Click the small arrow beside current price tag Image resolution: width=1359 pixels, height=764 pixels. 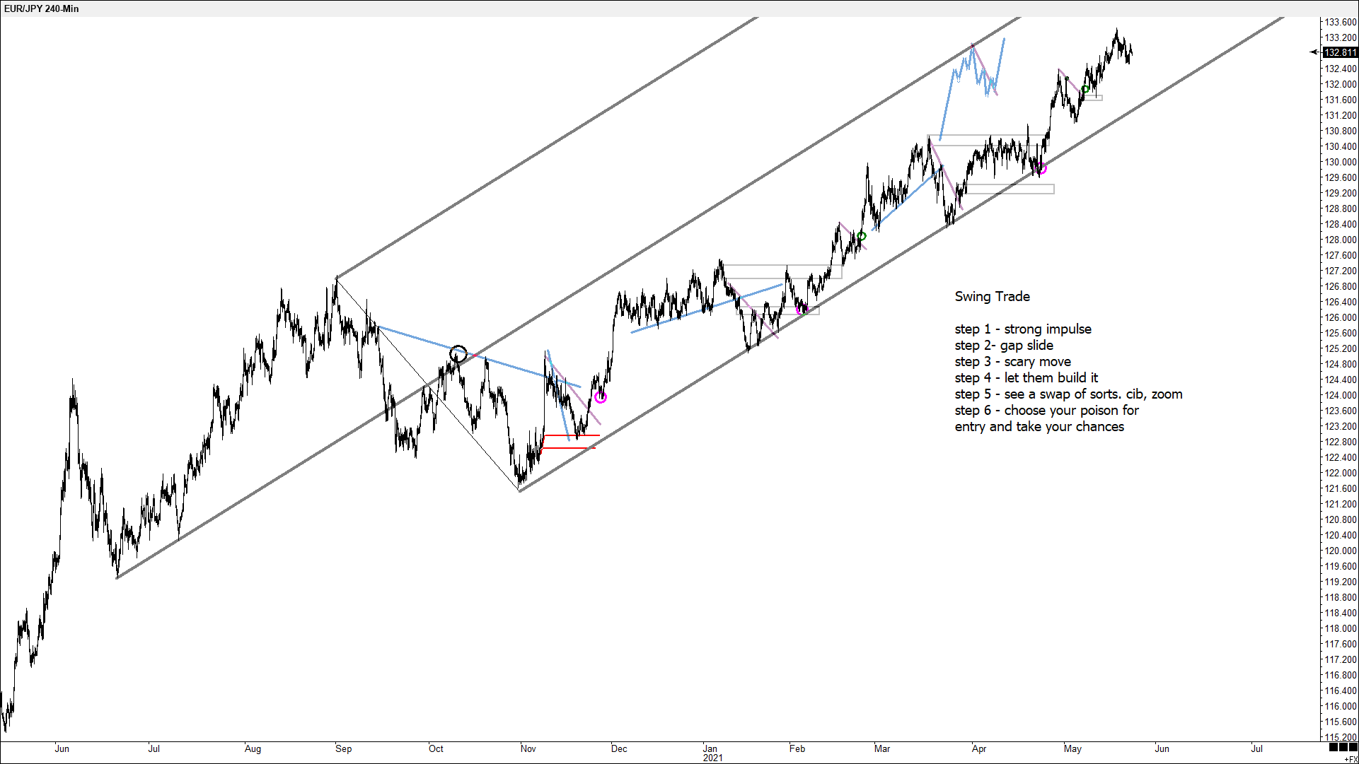1314,52
